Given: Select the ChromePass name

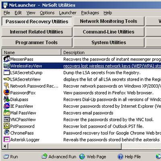Looking at the screenshot, I should point(22,133).
